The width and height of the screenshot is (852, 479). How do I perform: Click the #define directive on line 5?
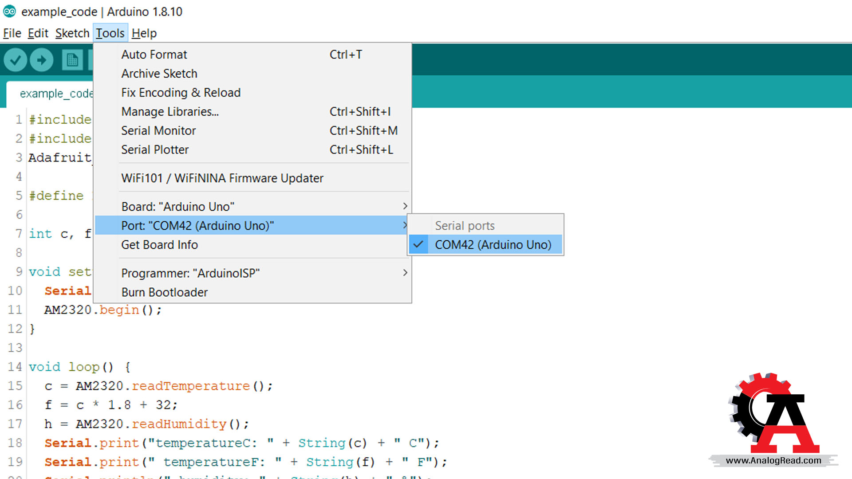56,196
